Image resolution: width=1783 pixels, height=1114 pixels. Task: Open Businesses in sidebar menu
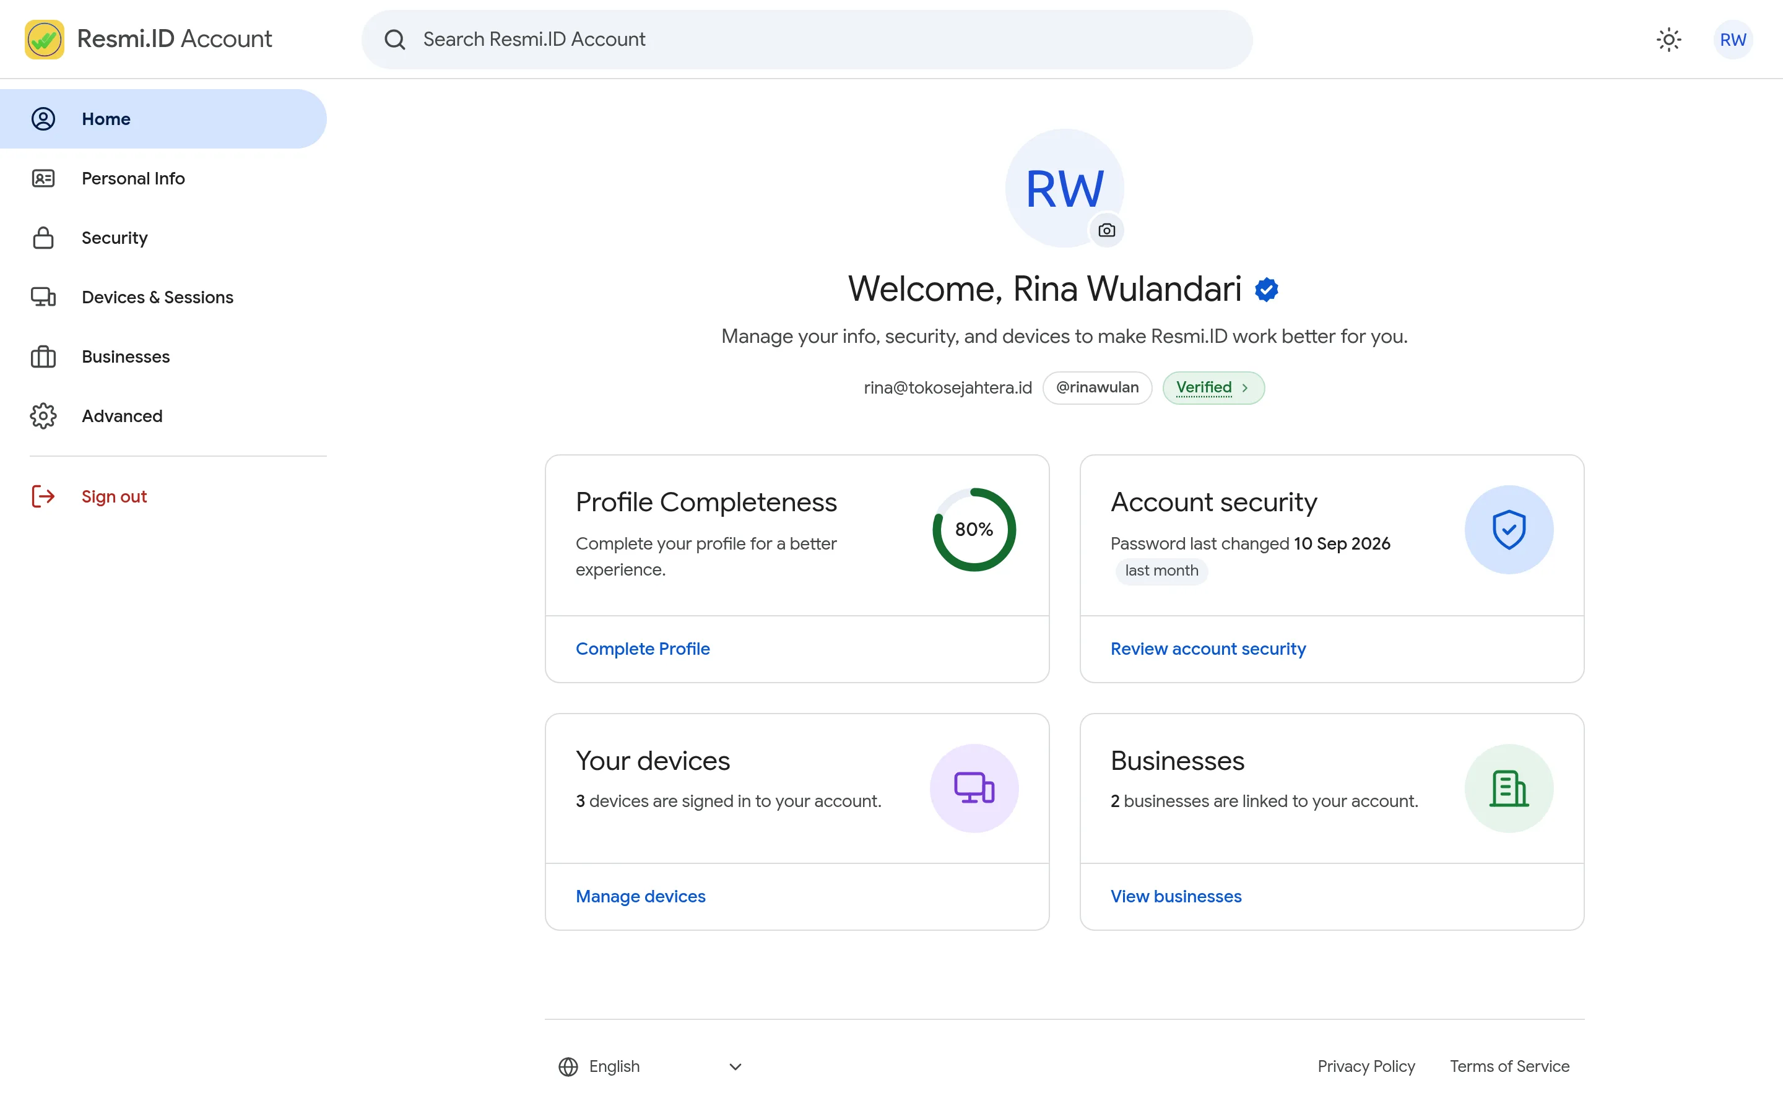tap(163, 356)
